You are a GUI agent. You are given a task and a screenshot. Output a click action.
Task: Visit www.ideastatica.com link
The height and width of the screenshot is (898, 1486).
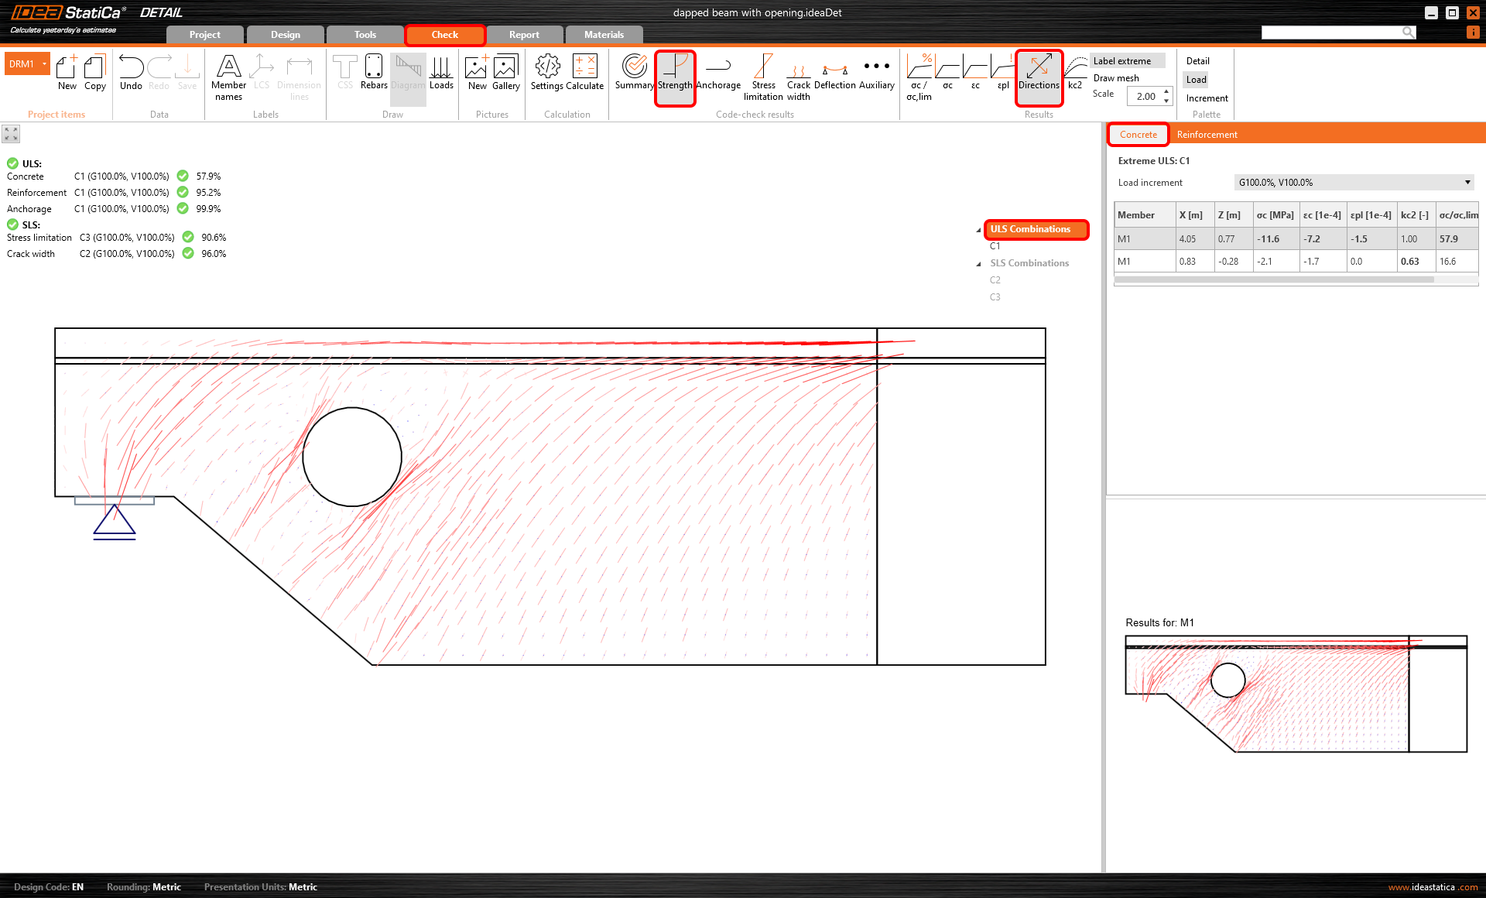click(x=1433, y=887)
